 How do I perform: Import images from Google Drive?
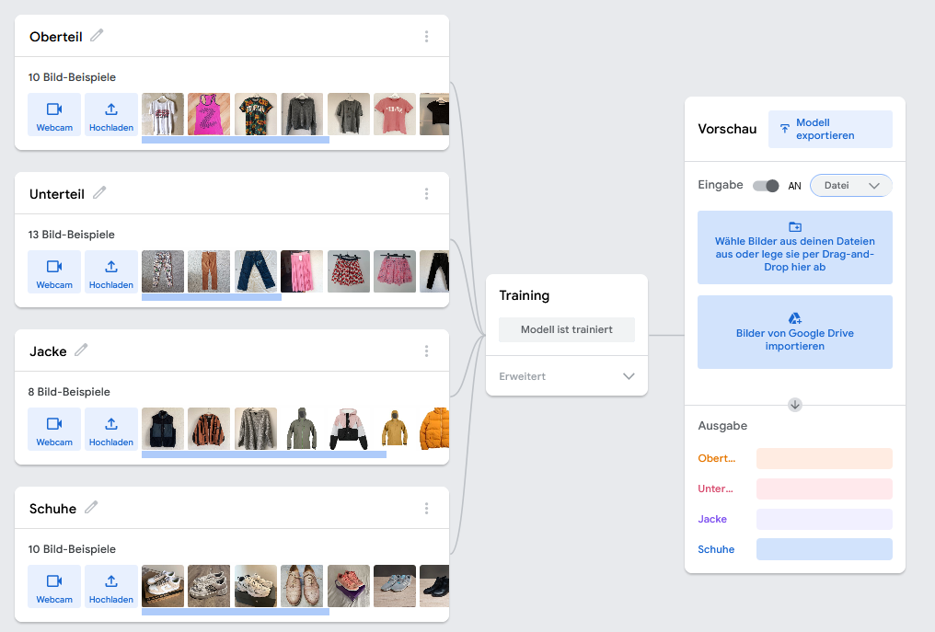pyautogui.click(x=794, y=332)
